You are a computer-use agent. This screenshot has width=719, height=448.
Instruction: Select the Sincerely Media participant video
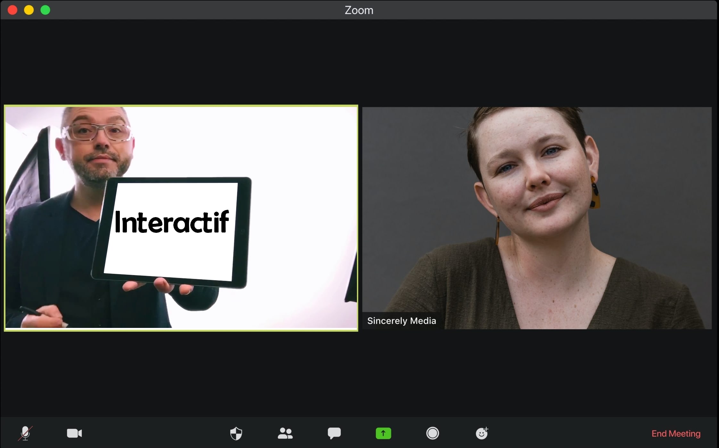click(x=537, y=218)
